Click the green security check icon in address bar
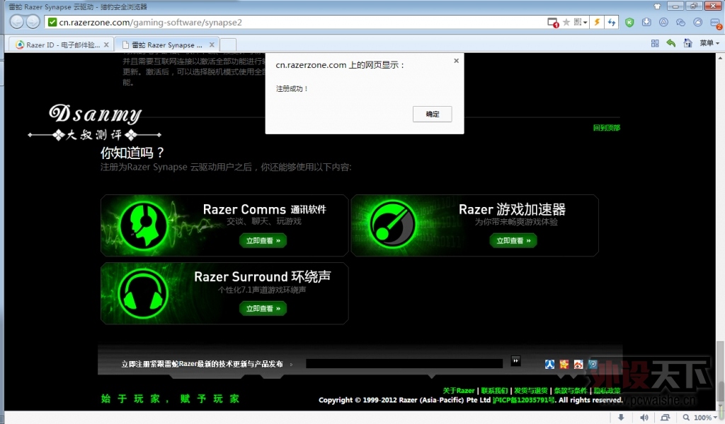The image size is (725, 424). point(52,22)
